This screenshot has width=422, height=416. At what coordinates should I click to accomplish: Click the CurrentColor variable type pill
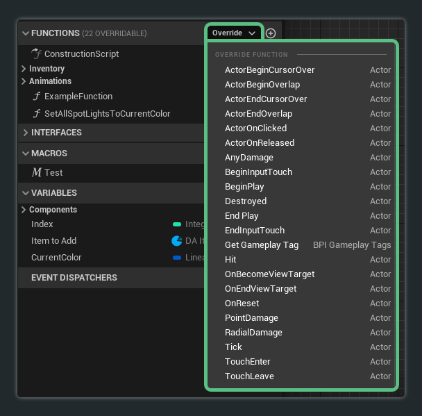[177, 258]
